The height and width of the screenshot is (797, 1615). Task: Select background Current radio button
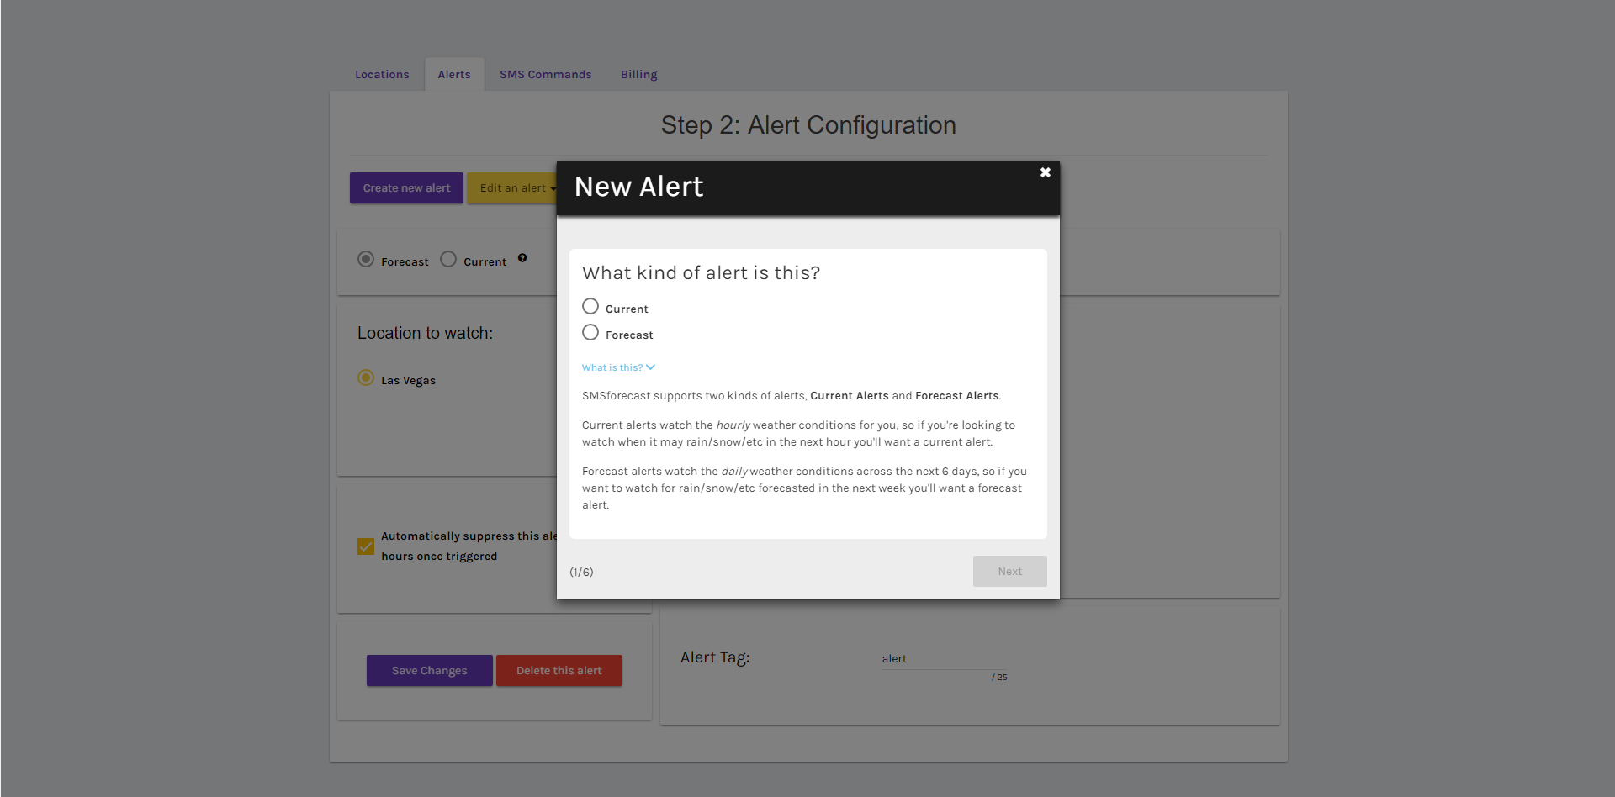(x=448, y=260)
